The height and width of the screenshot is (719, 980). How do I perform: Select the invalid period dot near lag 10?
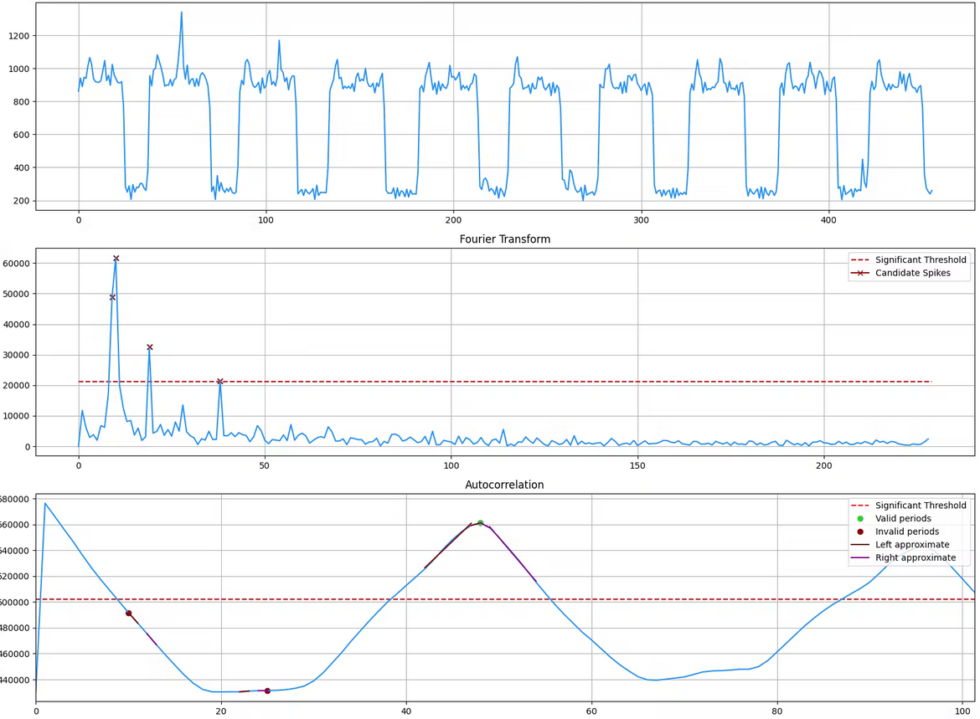click(128, 614)
